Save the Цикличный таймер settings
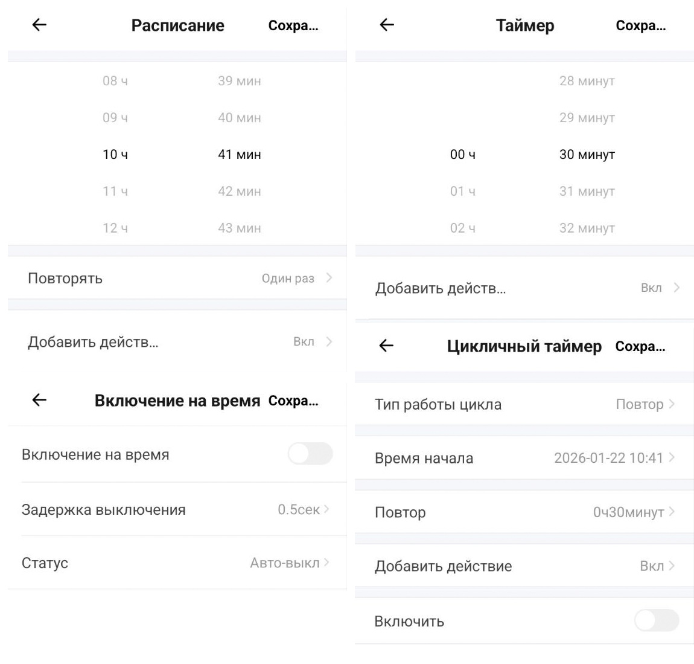This screenshot has height=664, width=694. click(x=640, y=346)
